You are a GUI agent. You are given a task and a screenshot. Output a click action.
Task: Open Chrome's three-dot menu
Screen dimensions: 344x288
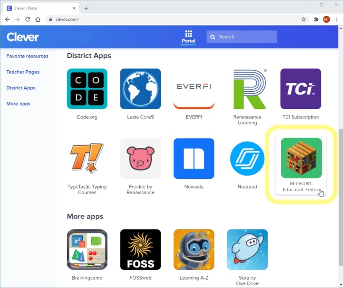[x=337, y=20]
